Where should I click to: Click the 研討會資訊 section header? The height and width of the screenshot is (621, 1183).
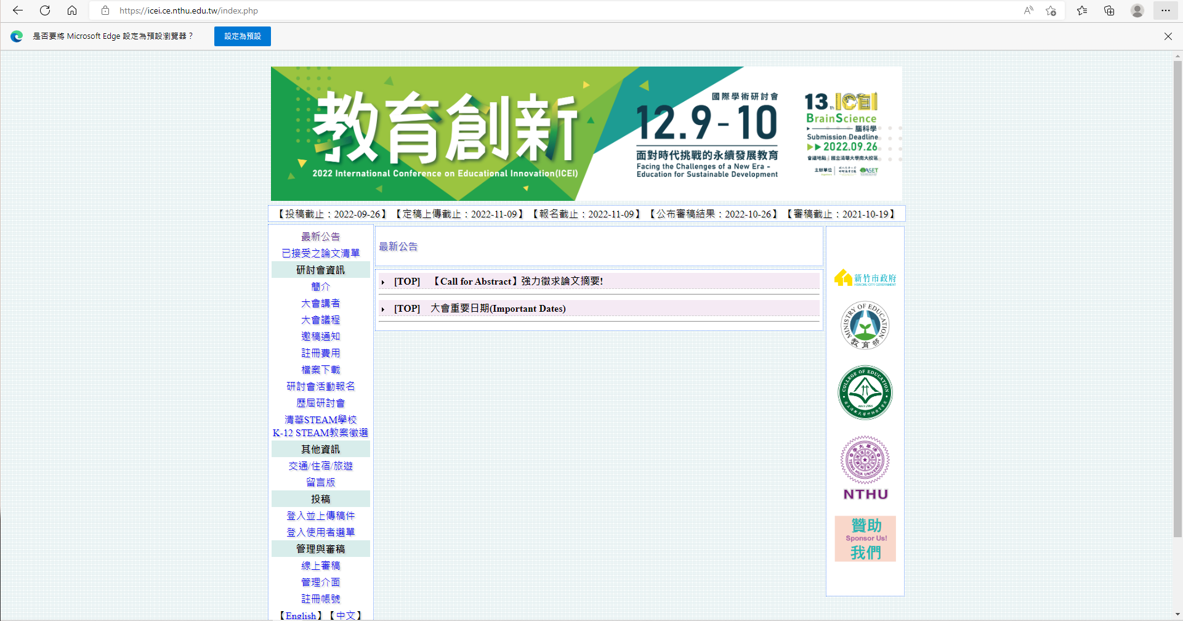320,270
